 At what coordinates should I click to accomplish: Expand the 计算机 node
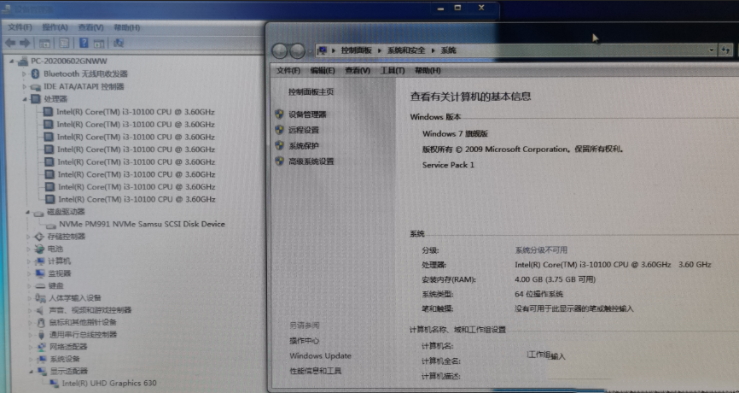(x=29, y=261)
